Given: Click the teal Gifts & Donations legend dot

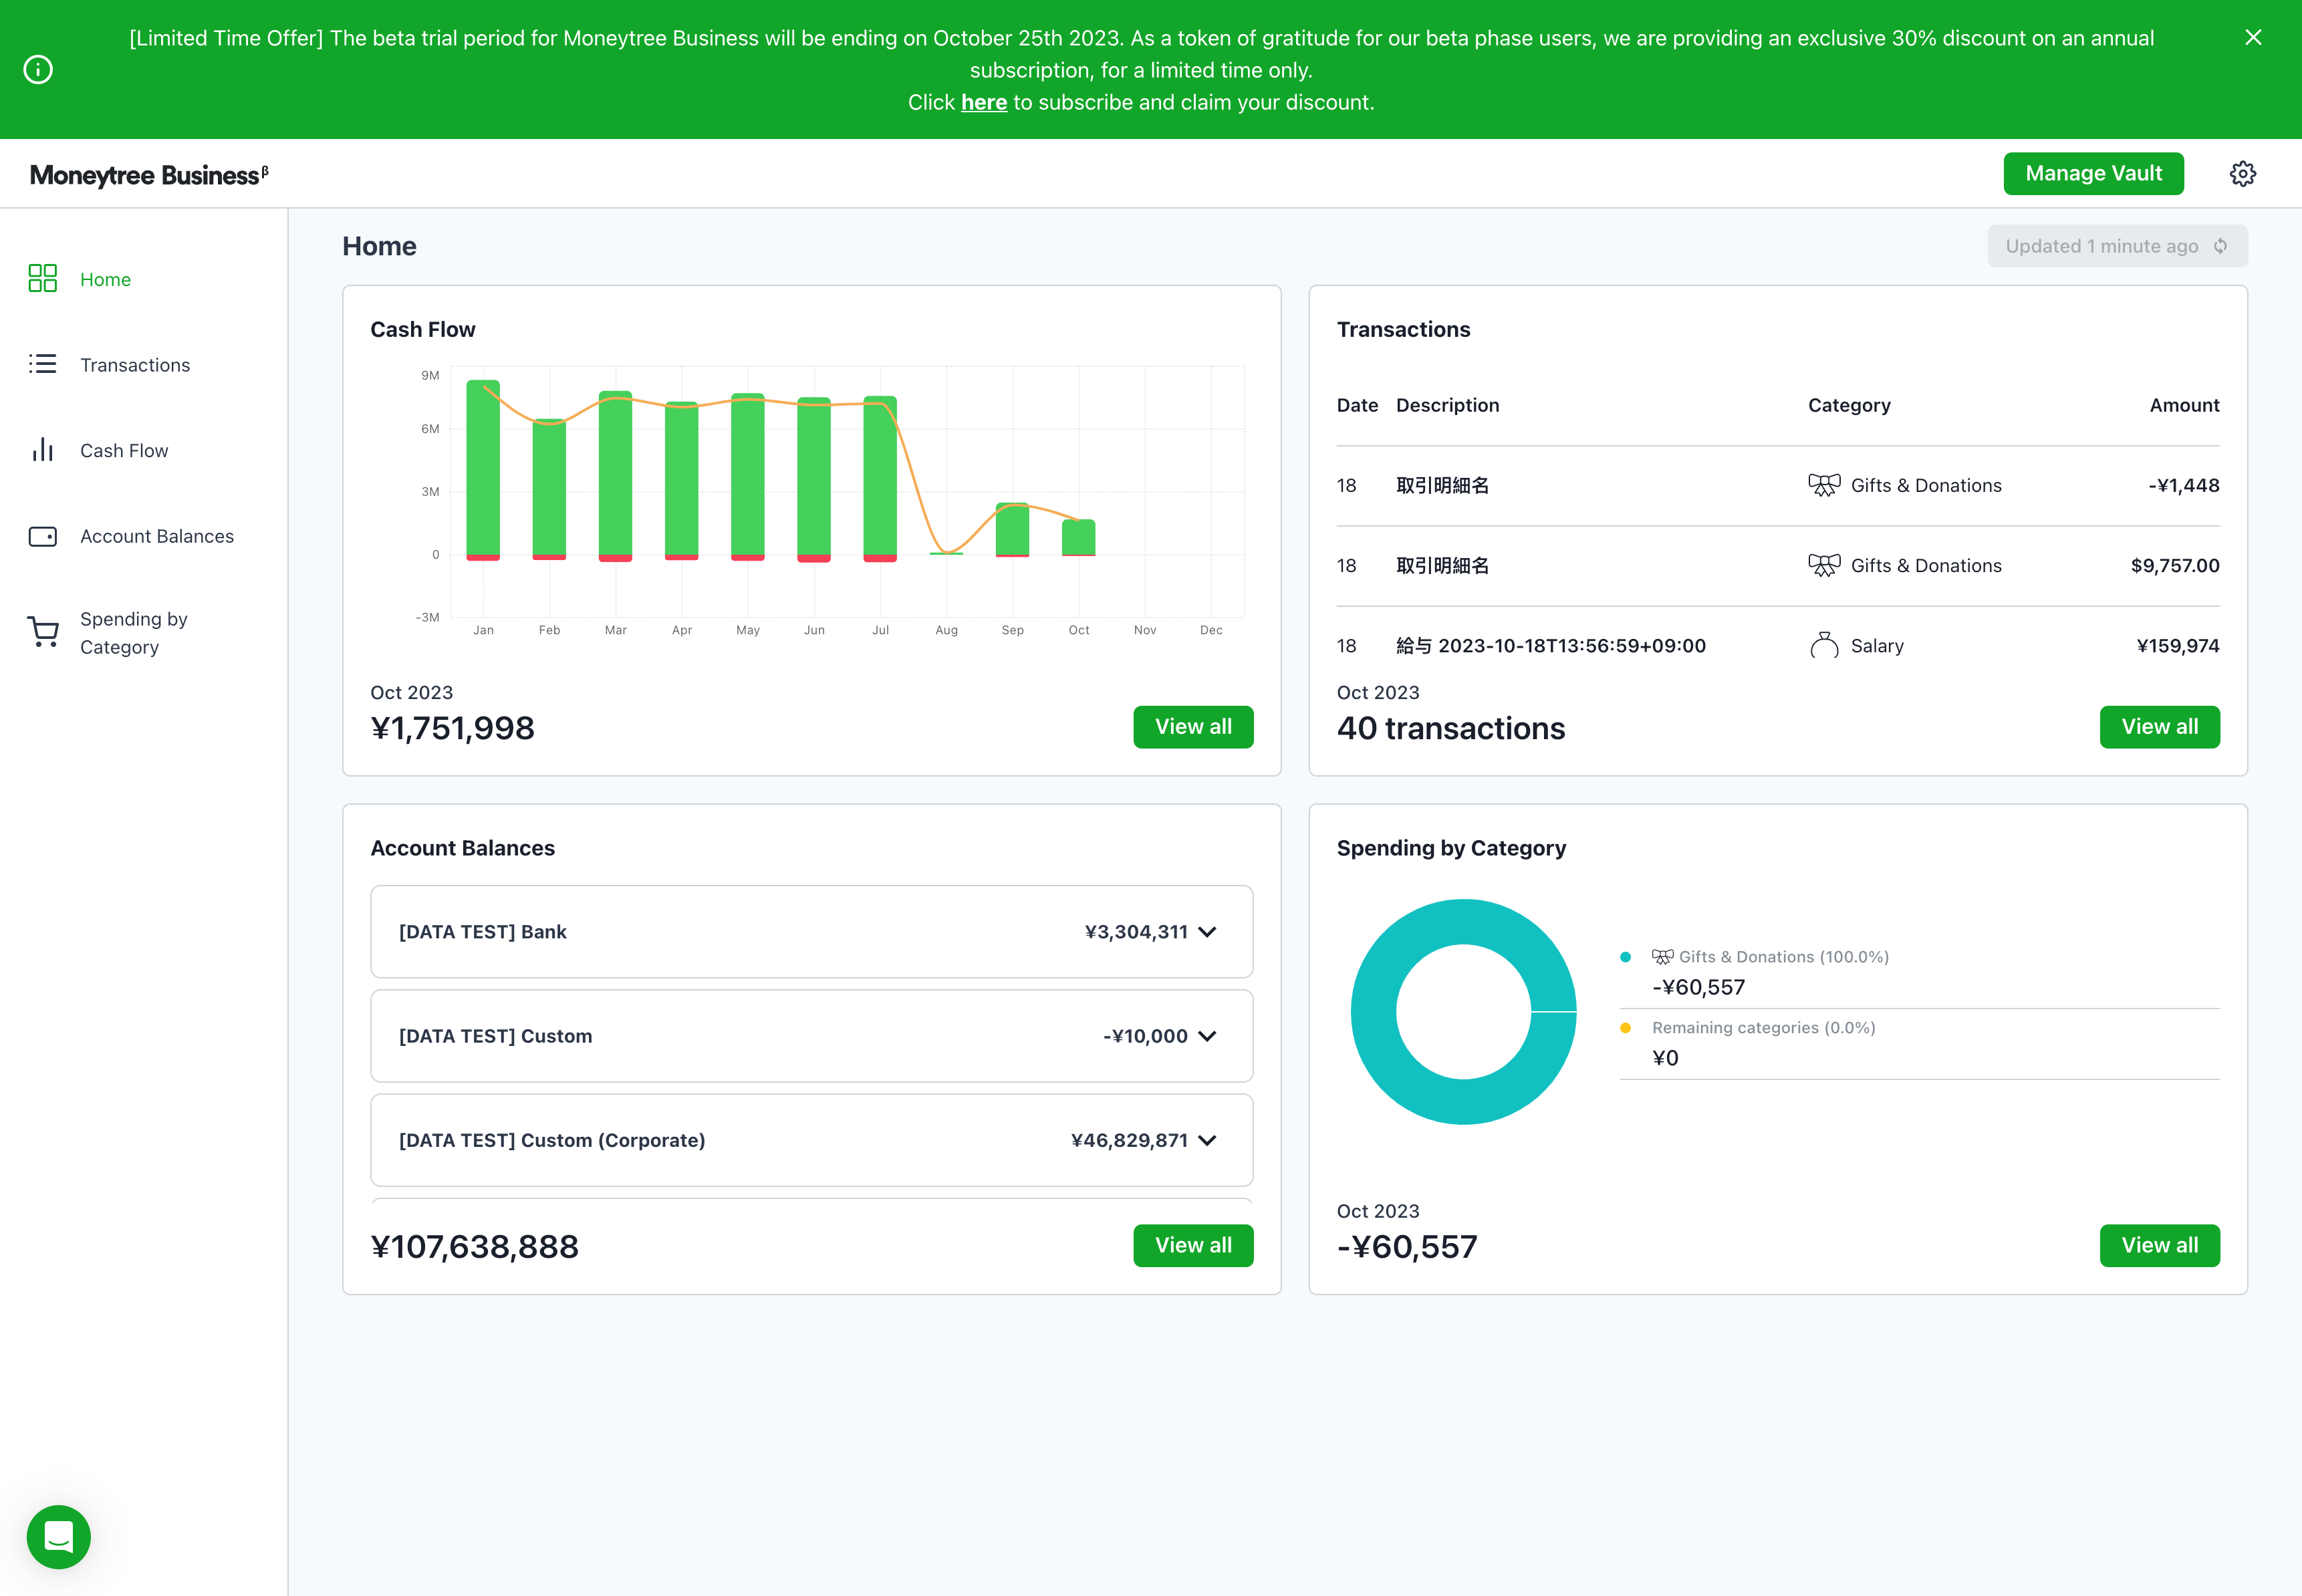Looking at the screenshot, I should tap(1626, 957).
